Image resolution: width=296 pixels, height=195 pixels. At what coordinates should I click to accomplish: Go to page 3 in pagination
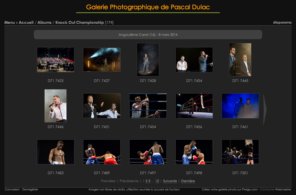coord(149,181)
